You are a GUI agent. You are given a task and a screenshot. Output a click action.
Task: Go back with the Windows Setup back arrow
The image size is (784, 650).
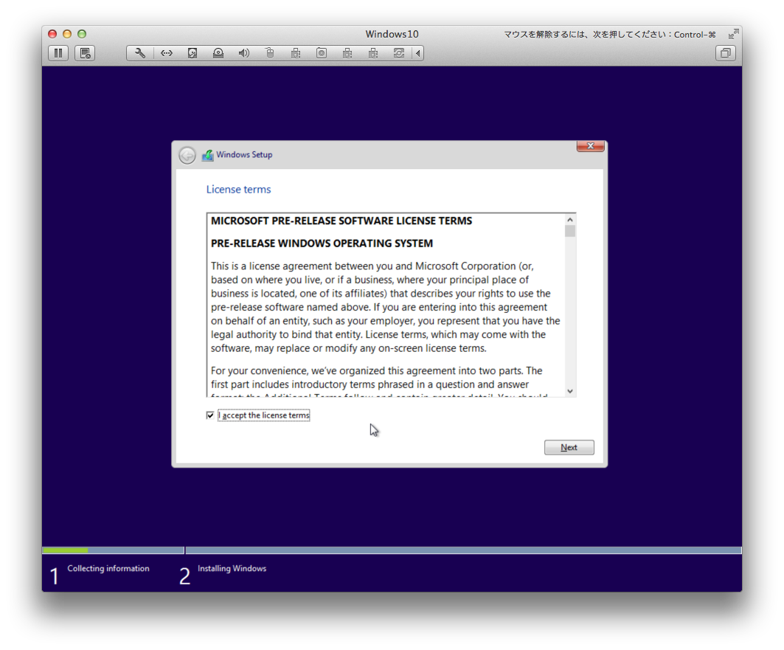[187, 155]
